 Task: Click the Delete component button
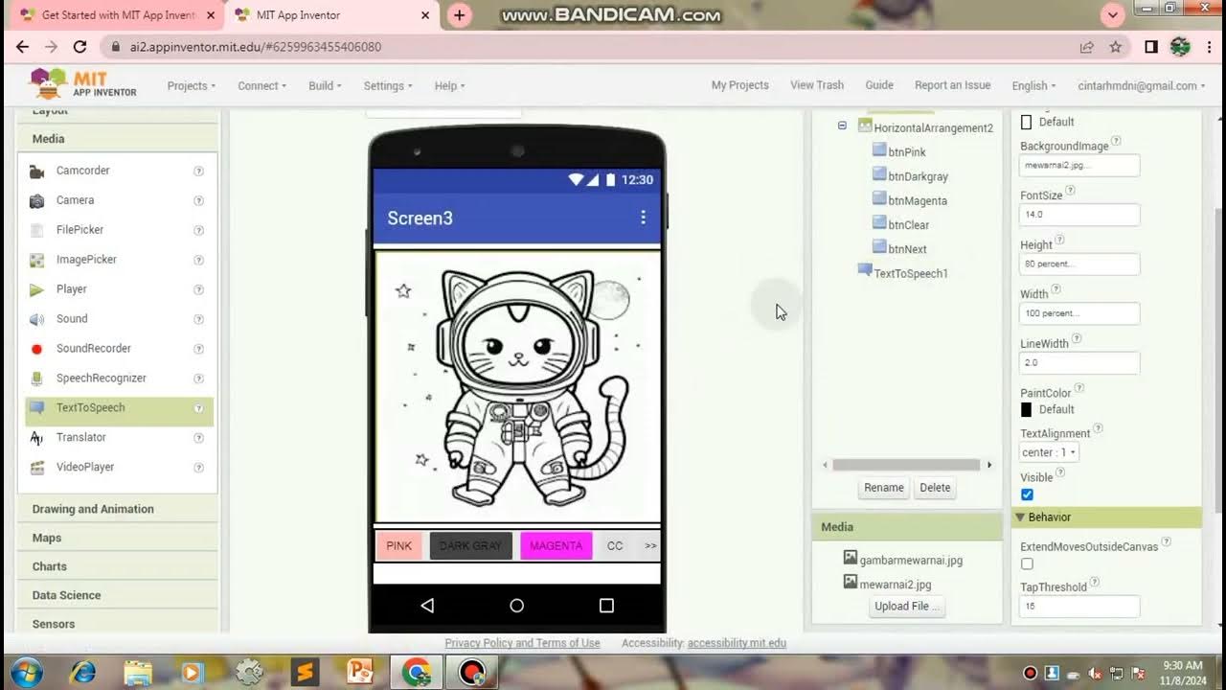935,488
